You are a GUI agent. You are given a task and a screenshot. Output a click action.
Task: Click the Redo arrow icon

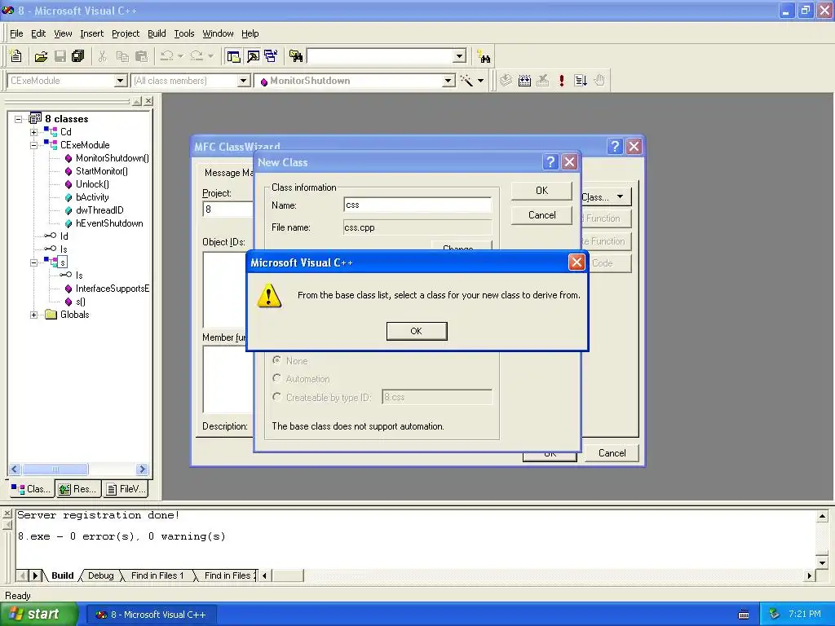[x=197, y=56]
